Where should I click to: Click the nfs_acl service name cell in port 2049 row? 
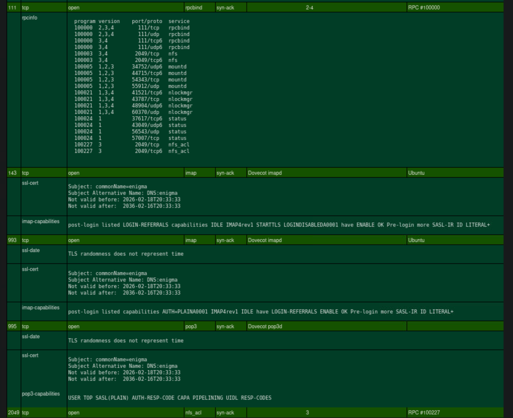[x=200, y=412]
